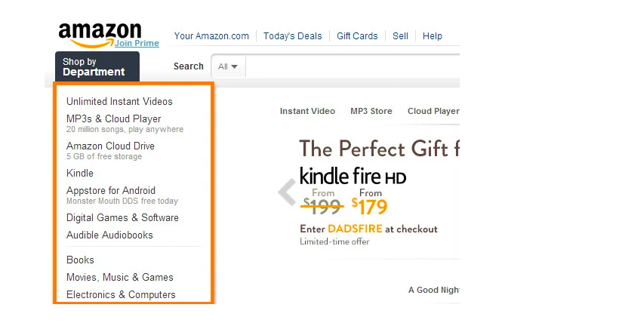The width and height of the screenshot is (622, 326).
Task: Select Appstore for Android menu item
Action: 111,190
